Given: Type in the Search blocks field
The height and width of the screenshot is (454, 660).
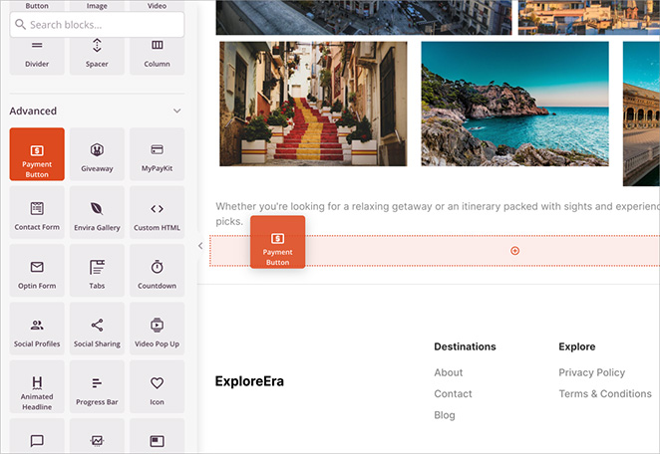Looking at the screenshot, I should coord(100,24).
